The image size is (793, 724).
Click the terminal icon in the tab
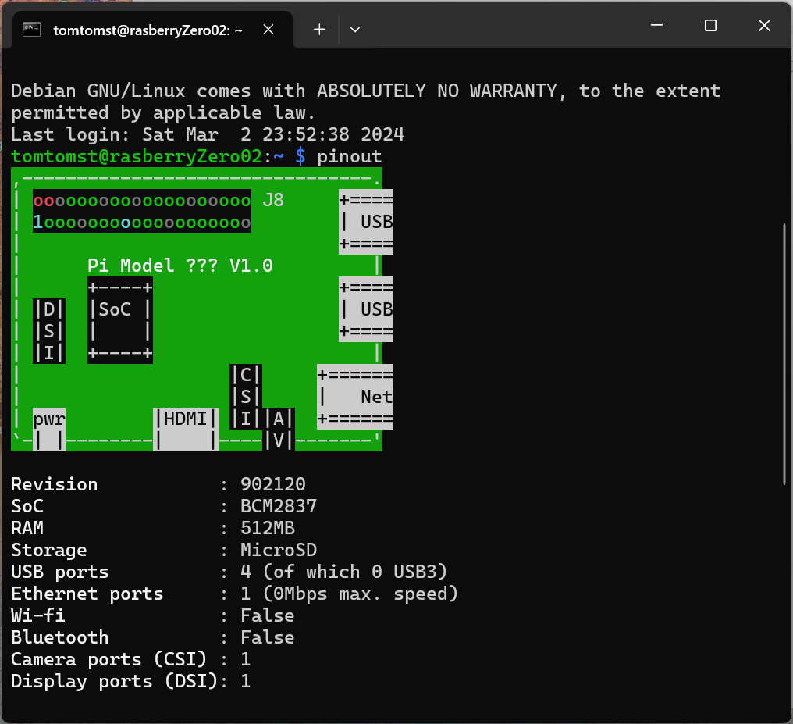click(x=31, y=30)
